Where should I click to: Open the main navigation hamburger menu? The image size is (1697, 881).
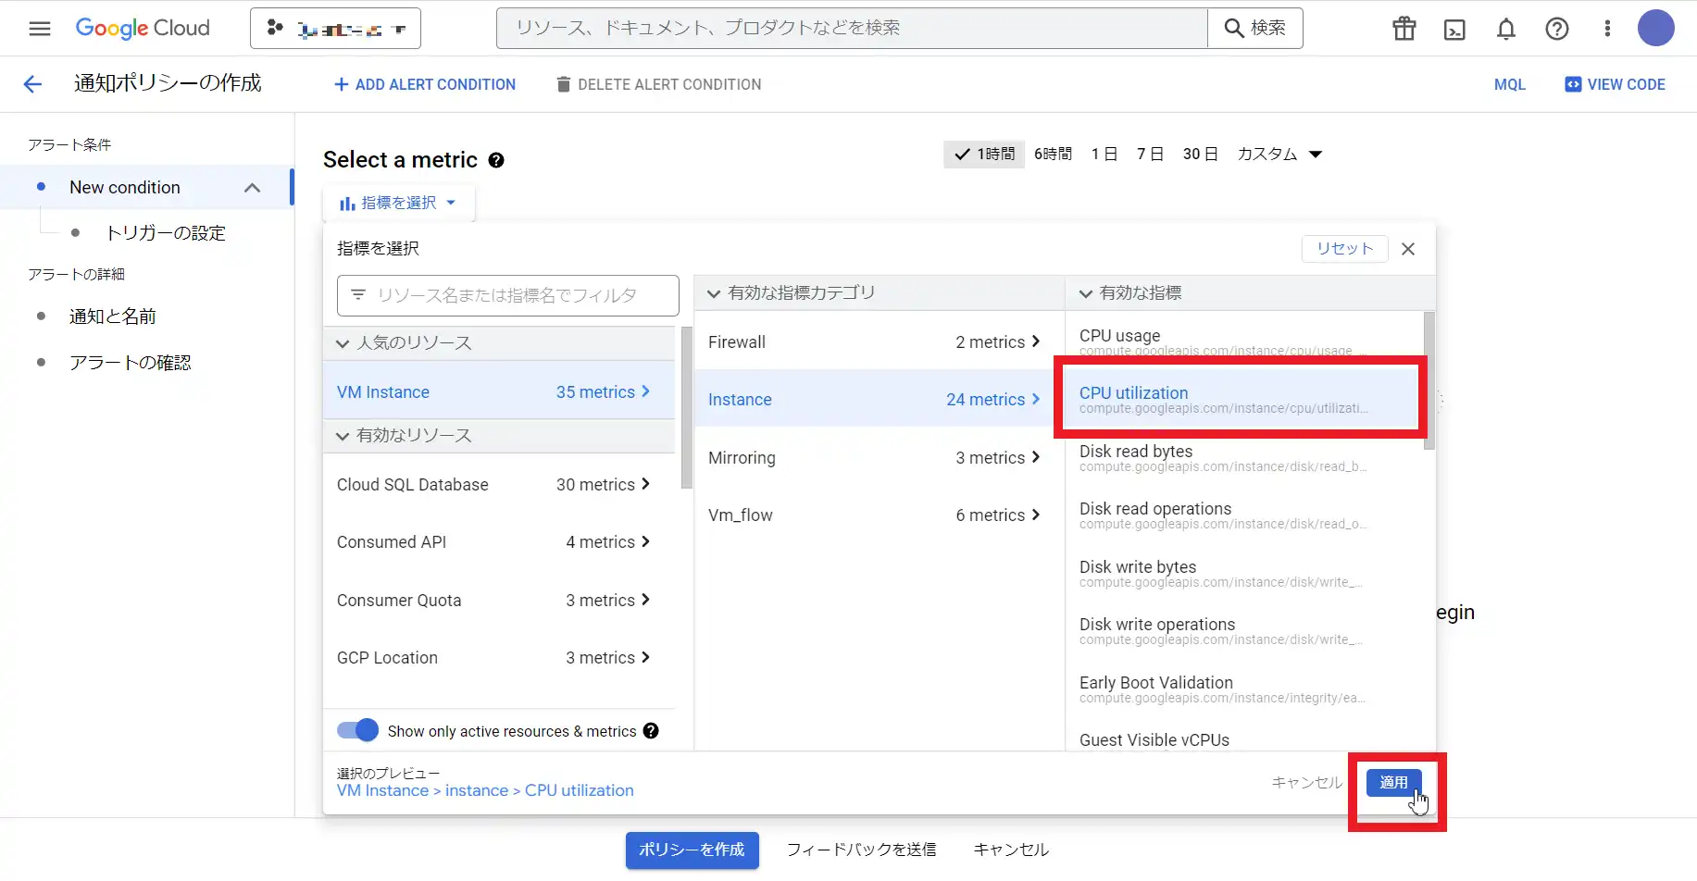tap(40, 29)
